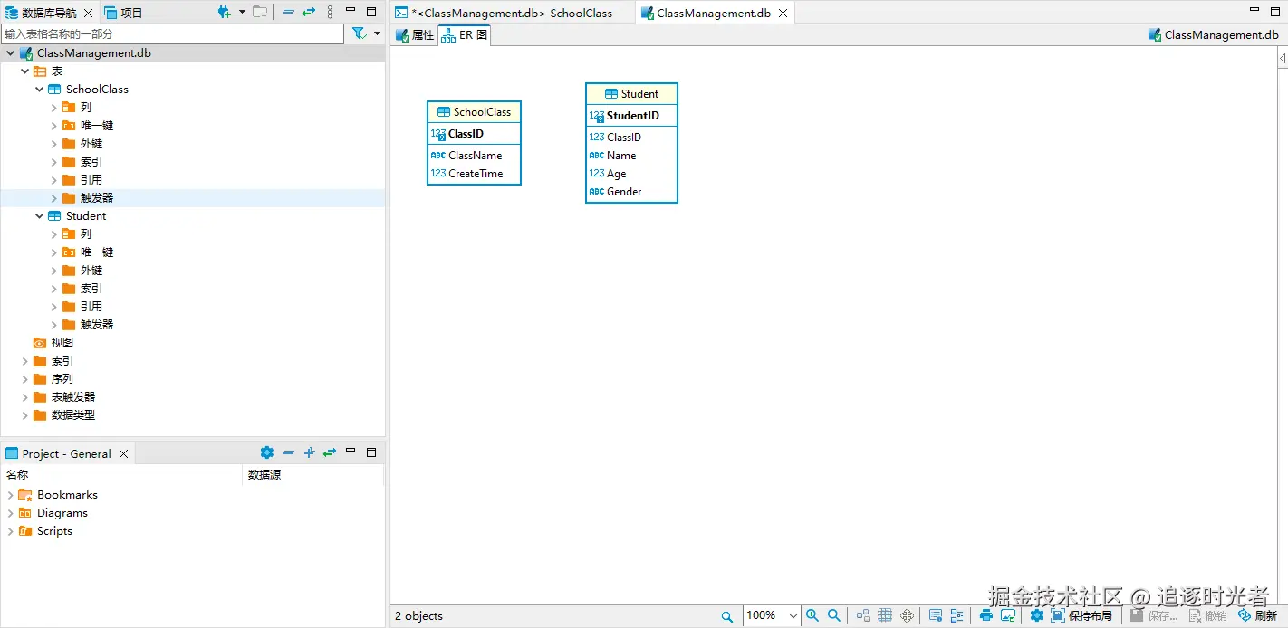Select 唯一键 under Student table
The width and height of the screenshot is (1288, 628).
(x=96, y=252)
